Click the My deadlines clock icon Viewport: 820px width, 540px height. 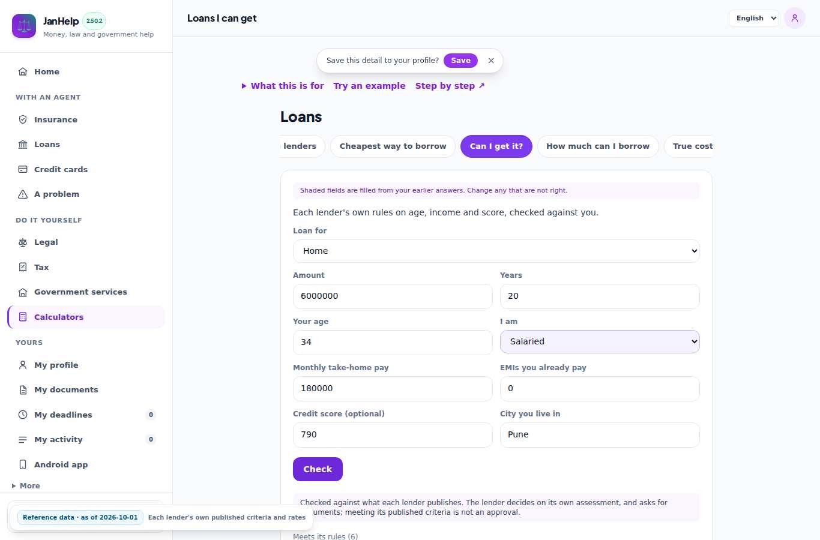click(x=23, y=415)
